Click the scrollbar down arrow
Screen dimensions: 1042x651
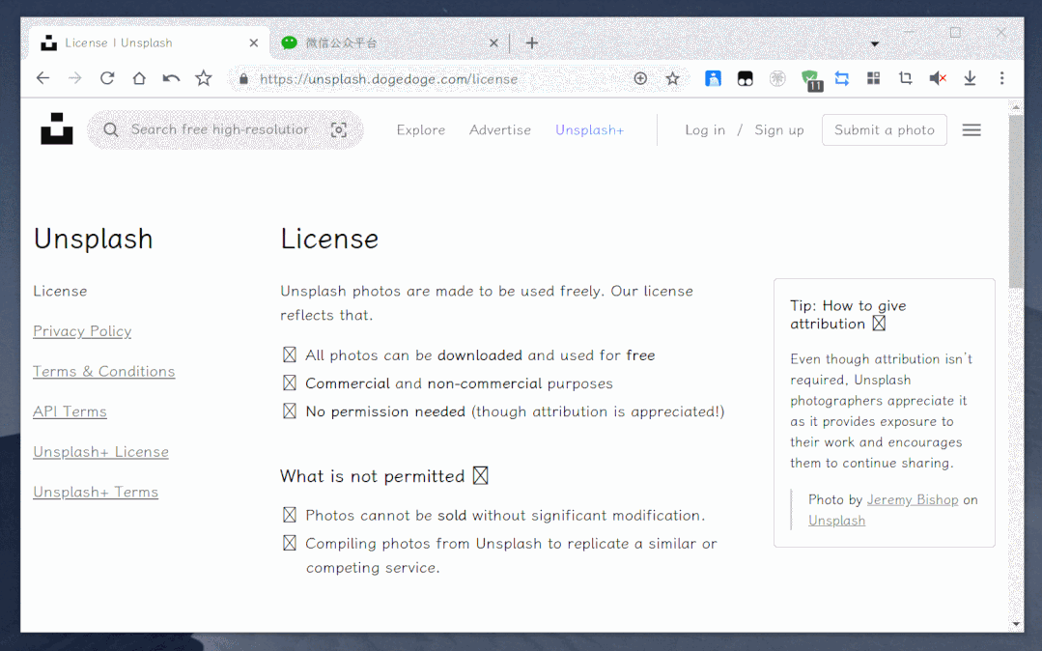1015,624
